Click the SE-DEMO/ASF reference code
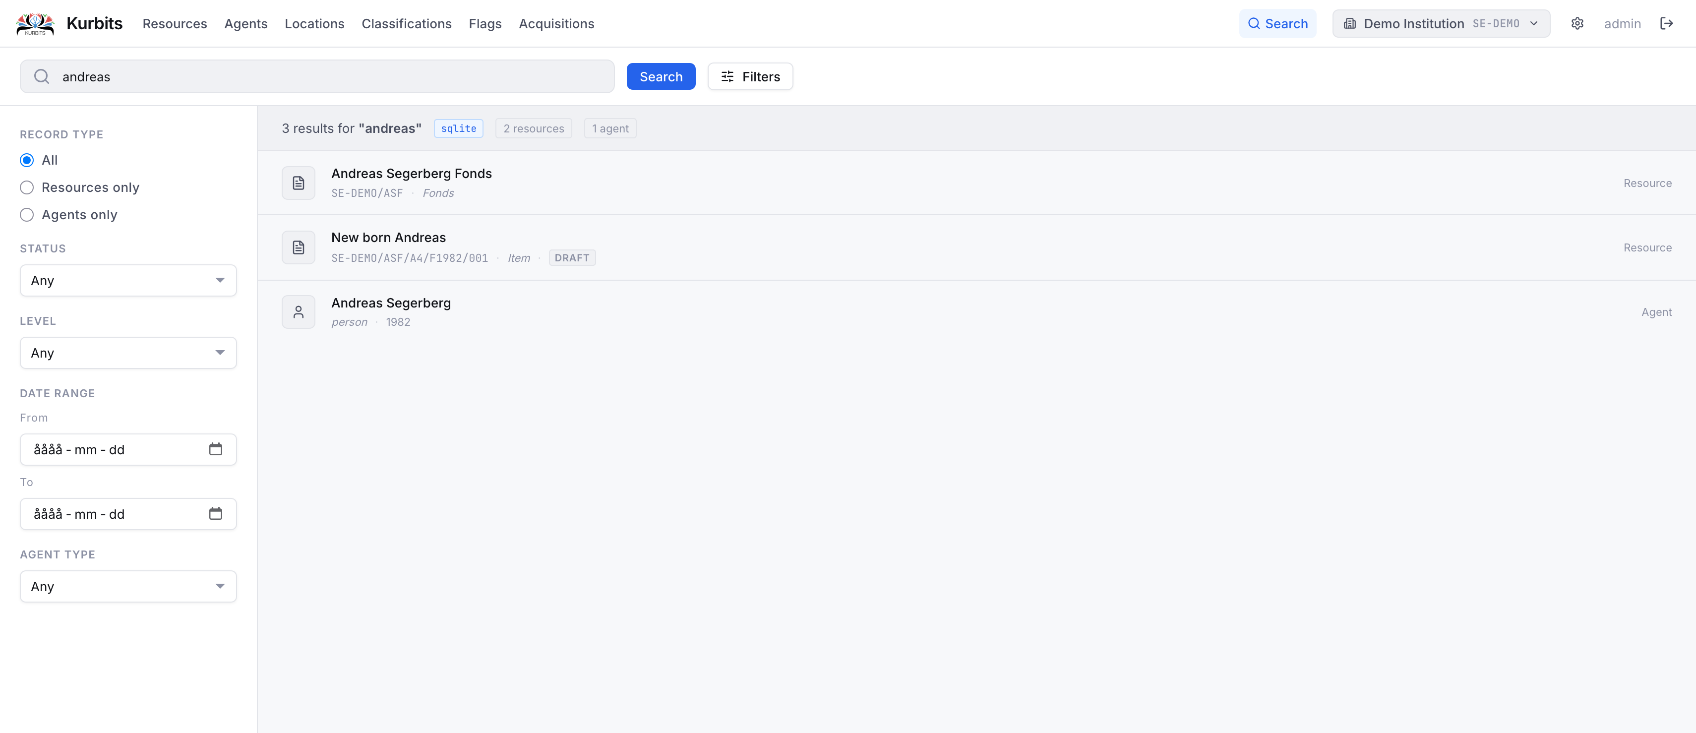This screenshot has width=1696, height=733. tap(366, 193)
